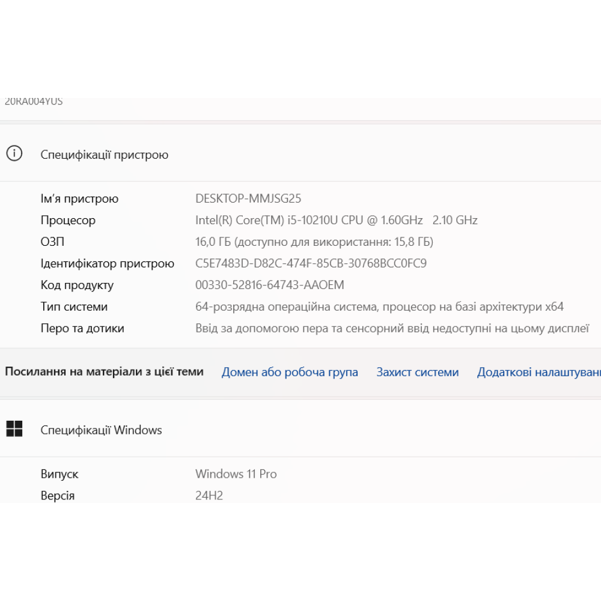Click the product code 00330-52816-64743-AAOEM
601x601 pixels.
point(270,285)
